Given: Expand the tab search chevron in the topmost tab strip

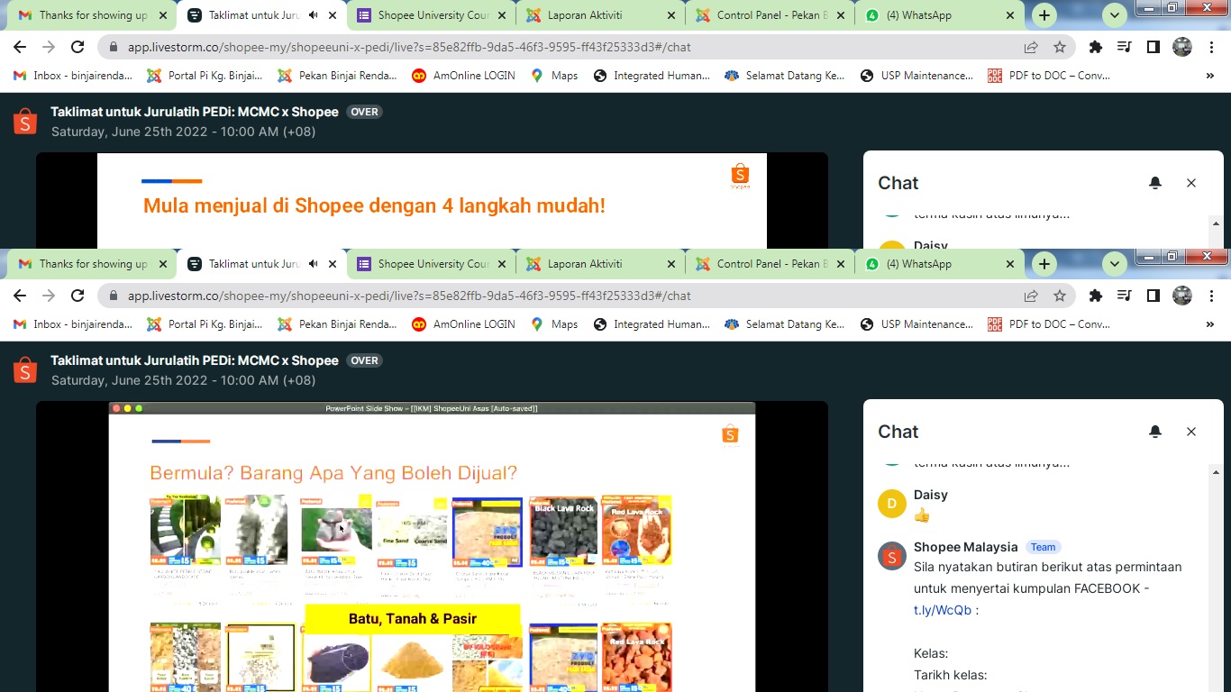Looking at the screenshot, I should (x=1115, y=15).
